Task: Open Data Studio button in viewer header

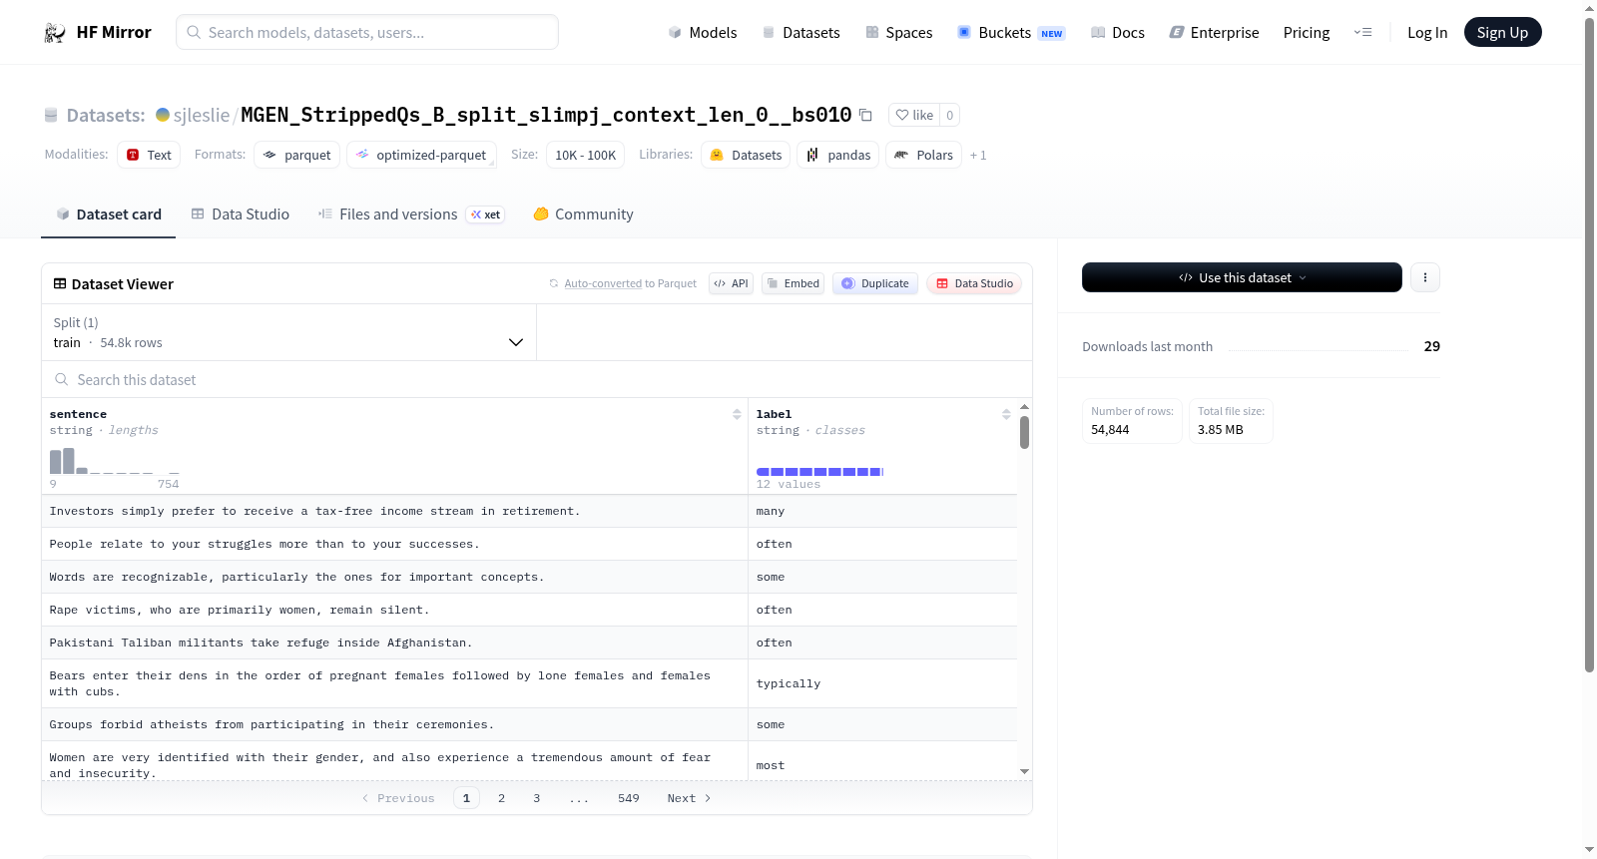Action: click(x=974, y=283)
